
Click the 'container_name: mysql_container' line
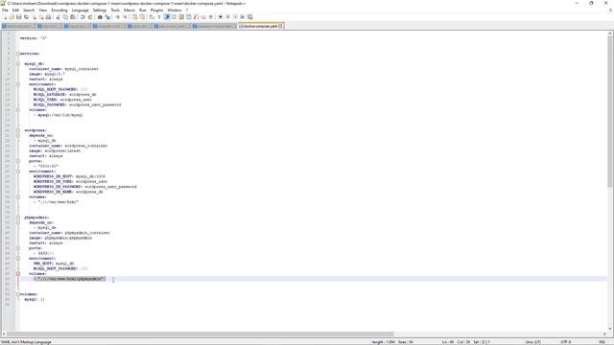[x=63, y=69]
